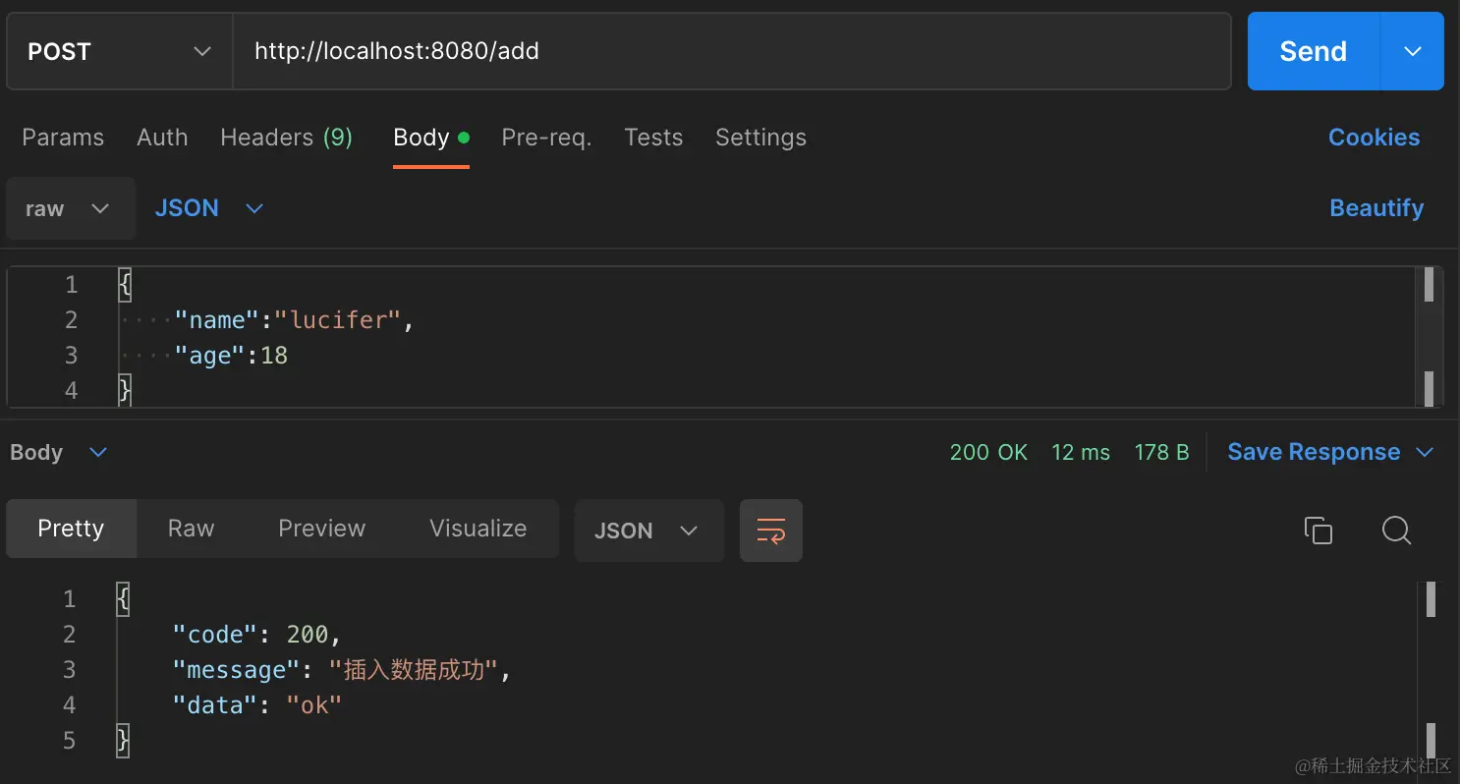The width and height of the screenshot is (1460, 784).
Task: Select the Raw response tab
Action: [x=190, y=528]
